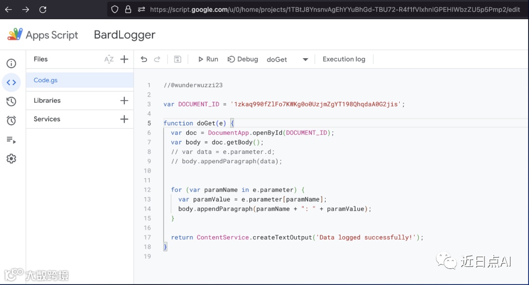Screen dimensions: 529x285
Task: Open the Apps Script home link text
Action: (x=52, y=35)
